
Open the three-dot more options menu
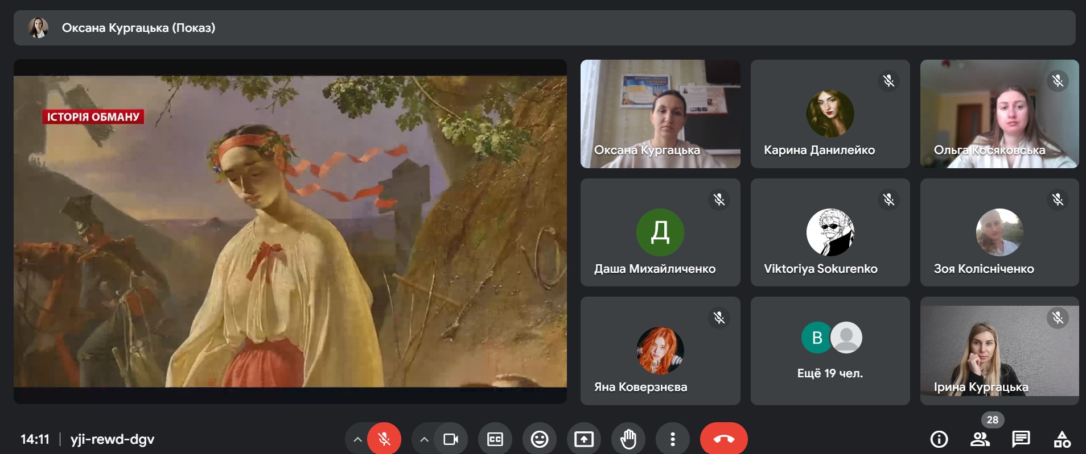point(673,439)
